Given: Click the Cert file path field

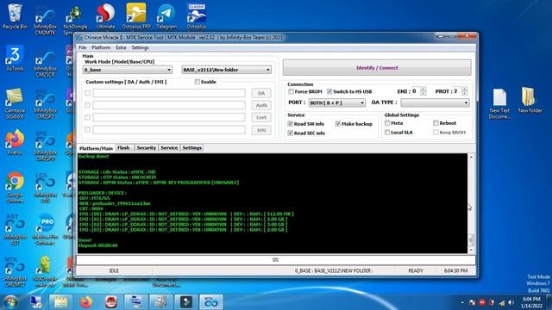Looking at the screenshot, I should [x=169, y=117].
